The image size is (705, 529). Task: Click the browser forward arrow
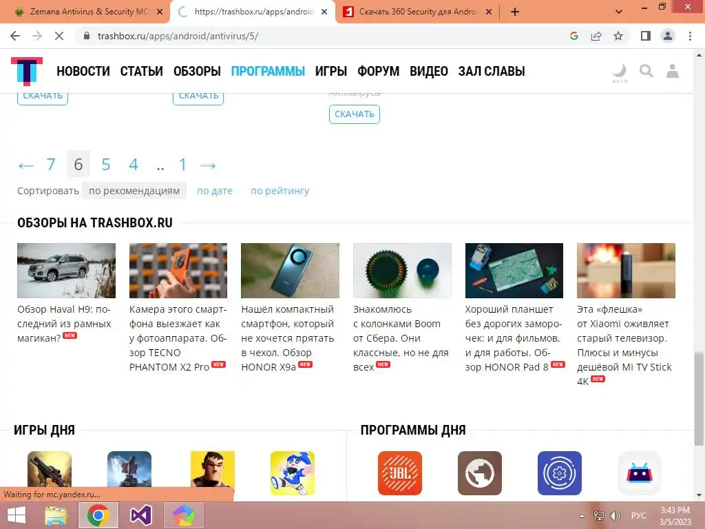pyautogui.click(x=37, y=36)
